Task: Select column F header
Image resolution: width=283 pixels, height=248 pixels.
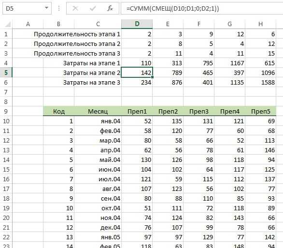Action: coord(198,24)
